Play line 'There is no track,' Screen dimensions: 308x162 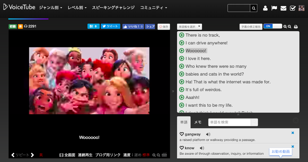(181, 35)
